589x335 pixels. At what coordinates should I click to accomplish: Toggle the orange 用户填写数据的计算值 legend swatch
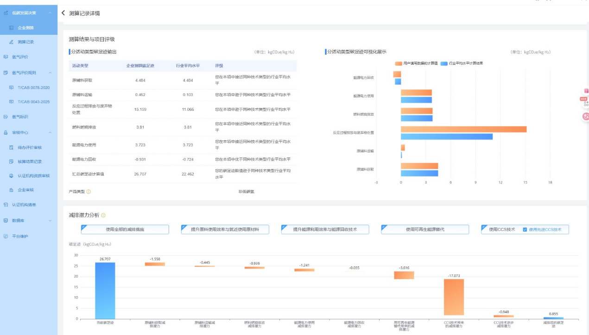click(398, 63)
